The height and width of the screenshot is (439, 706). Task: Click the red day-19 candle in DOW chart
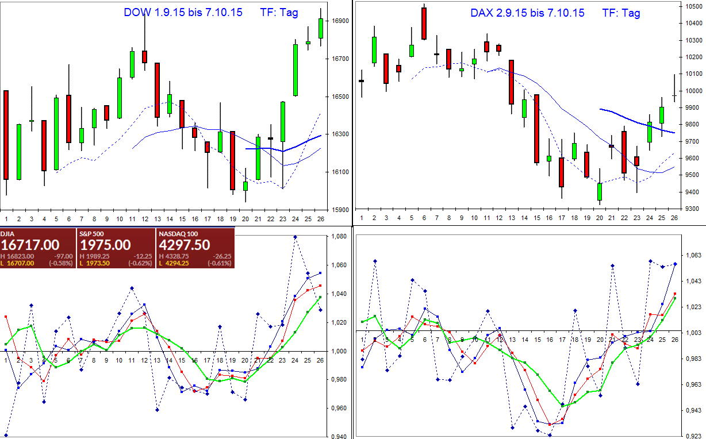click(232, 160)
